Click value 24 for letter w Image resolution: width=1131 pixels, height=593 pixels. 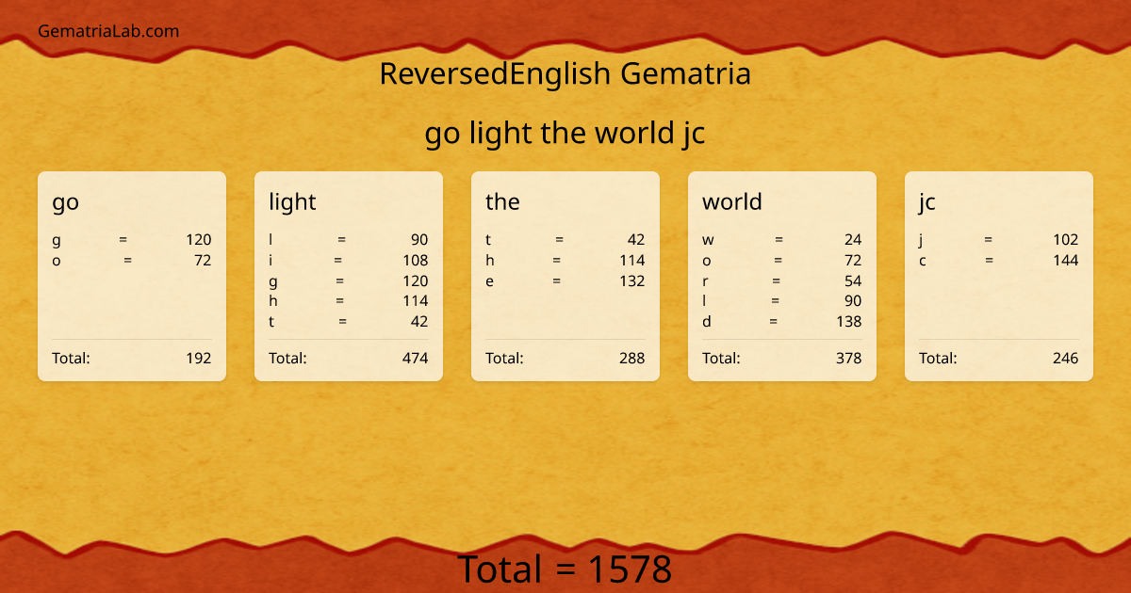[x=853, y=239]
